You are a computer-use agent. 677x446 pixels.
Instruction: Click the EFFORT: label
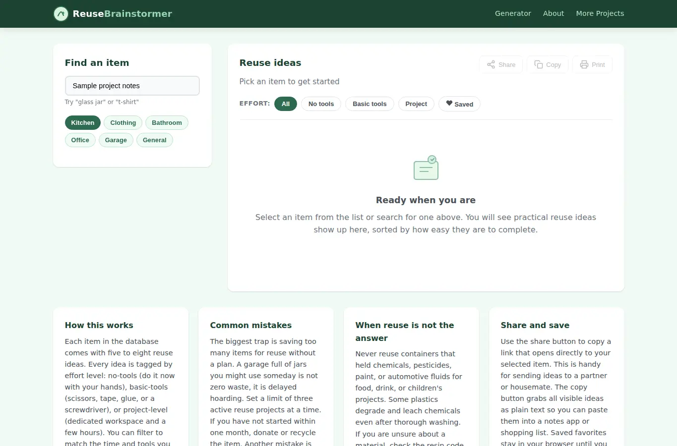pos(255,104)
